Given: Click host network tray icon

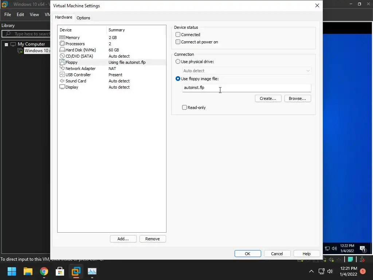Looking at the screenshot, I should [x=321, y=271].
